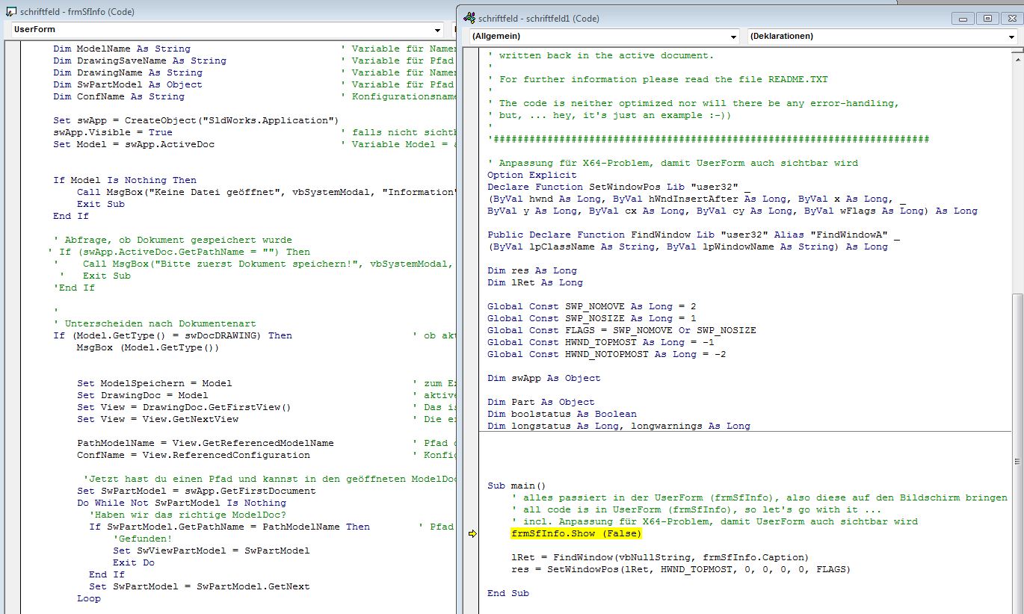Expand the (Deklarationen) procedure dropdown
The image size is (1024, 614).
(1011, 37)
